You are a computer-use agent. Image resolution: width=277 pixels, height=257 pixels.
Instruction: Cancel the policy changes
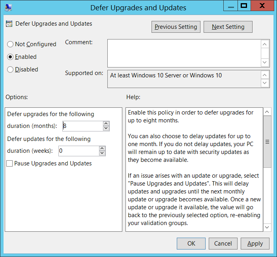[223, 244]
